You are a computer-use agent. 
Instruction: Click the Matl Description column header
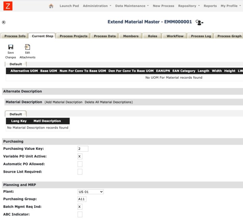(x=47, y=121)
